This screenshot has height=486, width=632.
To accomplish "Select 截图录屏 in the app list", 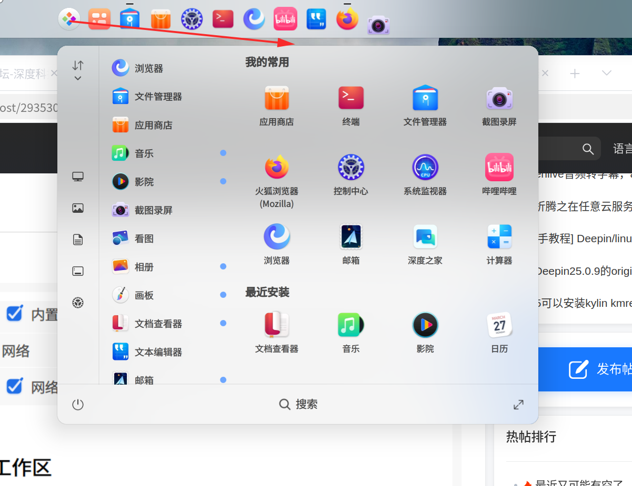I will pyautogui.click(x=168, y=210).
